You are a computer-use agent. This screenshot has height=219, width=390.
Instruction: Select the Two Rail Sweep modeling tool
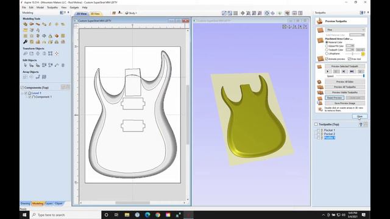[x=32, y=24]
